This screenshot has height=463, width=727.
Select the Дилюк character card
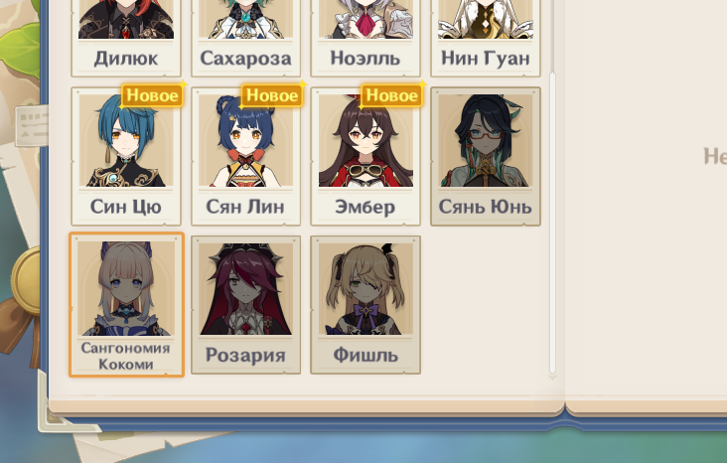[126, 38]
